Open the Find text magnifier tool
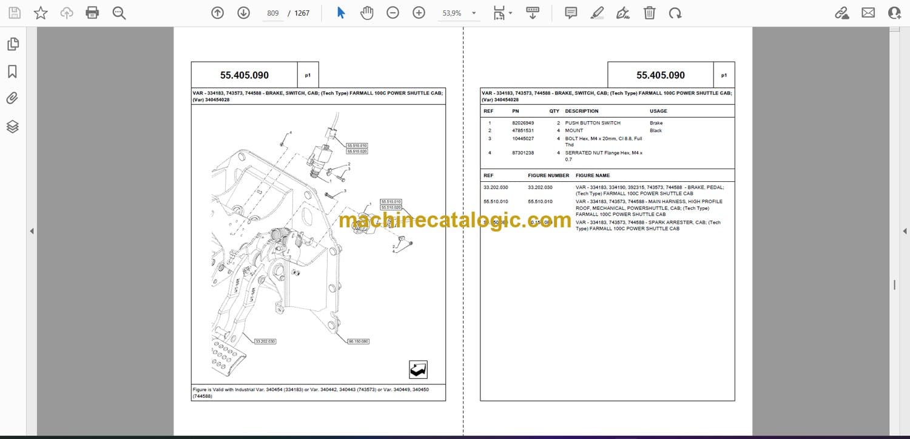The height and width of the screenshot is (439, 910). [119, 13]
